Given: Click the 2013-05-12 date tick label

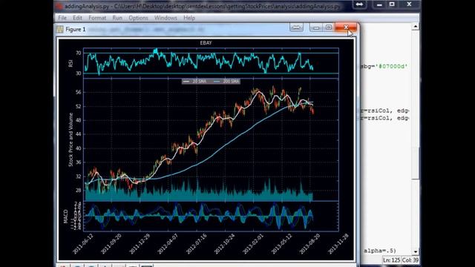Looking at the screenshot, I should click(x=281, y=244).
